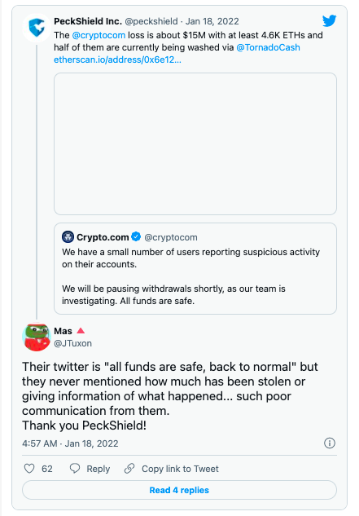This screenshot has height=516, width=359.
Task: Click the Crypto.com lion logo icon
Action: (68, 236)
